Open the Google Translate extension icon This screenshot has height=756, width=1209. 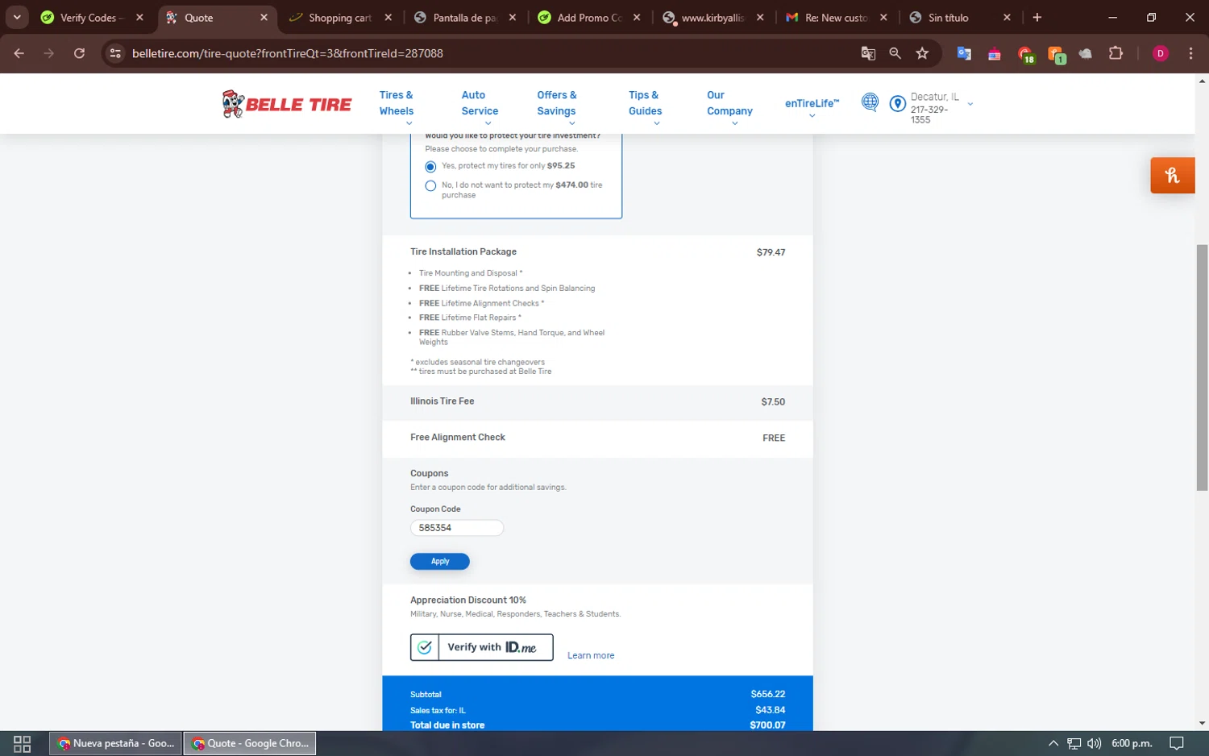click(964, 53)
